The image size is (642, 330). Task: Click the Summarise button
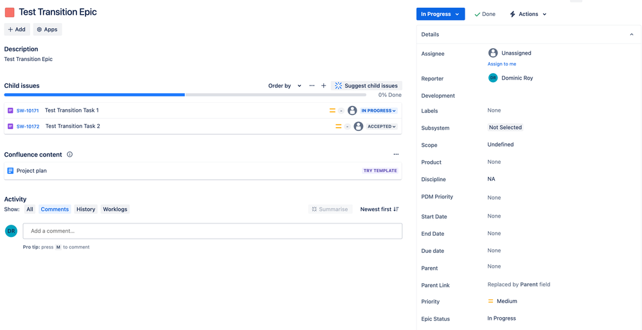tap(330, 209)
